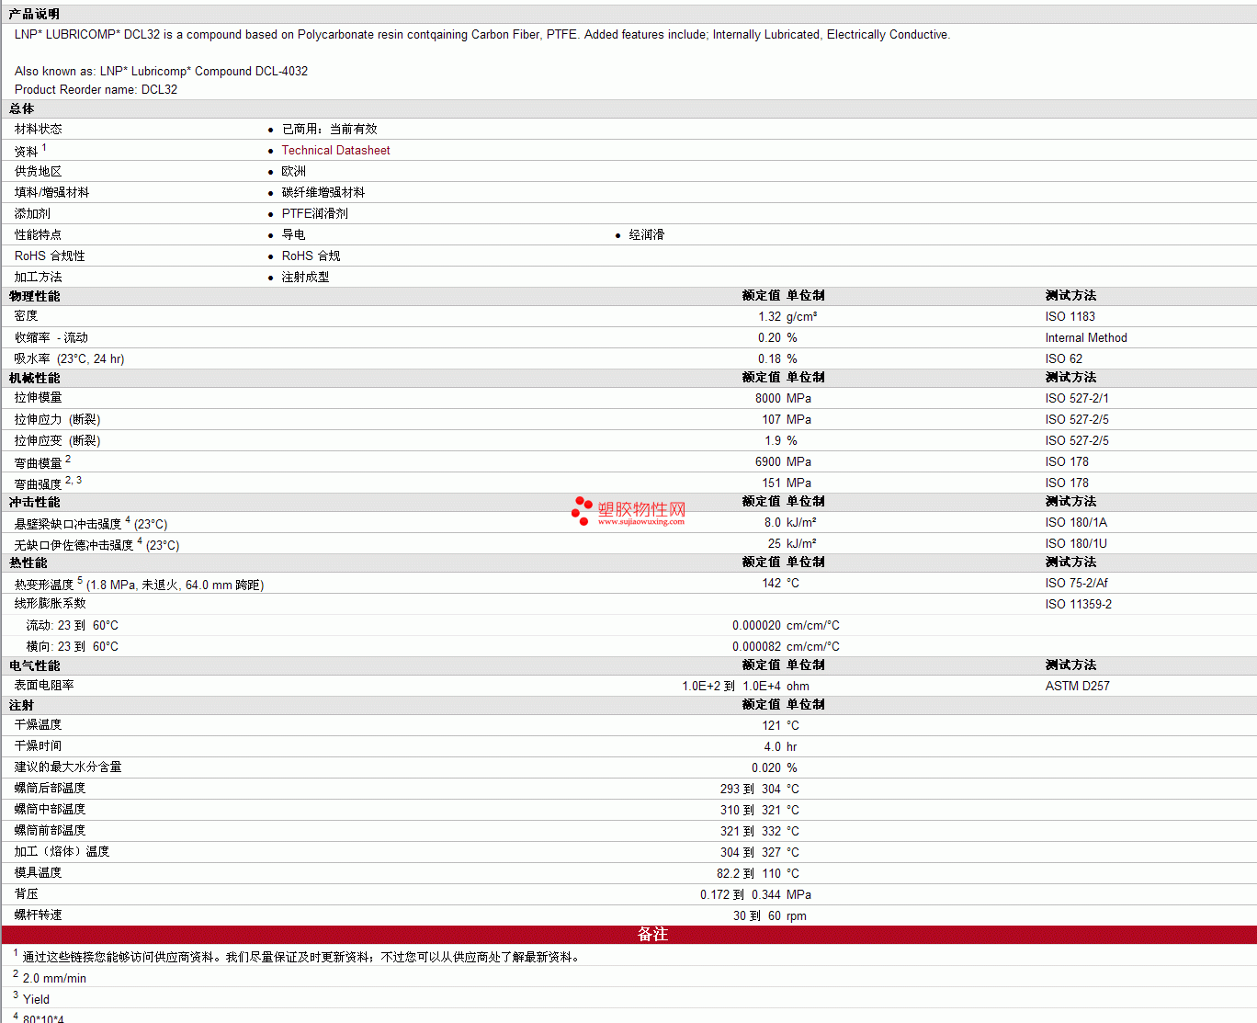
Task: Click the ISO 75-2/Af test method
Action: (x=1077, y=583)
